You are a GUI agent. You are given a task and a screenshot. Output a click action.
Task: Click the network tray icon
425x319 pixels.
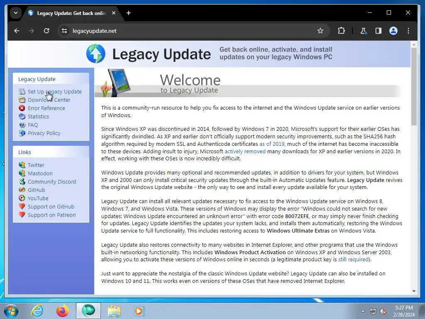(373, 312)
